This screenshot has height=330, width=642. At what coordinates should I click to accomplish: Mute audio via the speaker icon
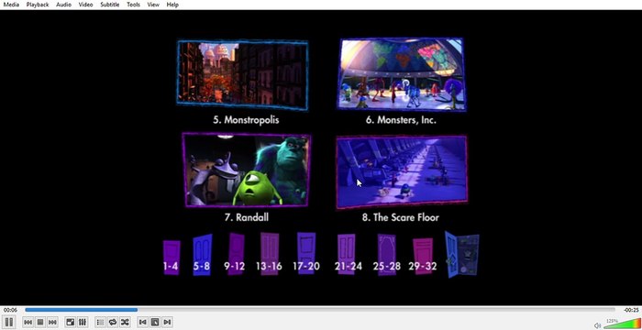[597, 325]
